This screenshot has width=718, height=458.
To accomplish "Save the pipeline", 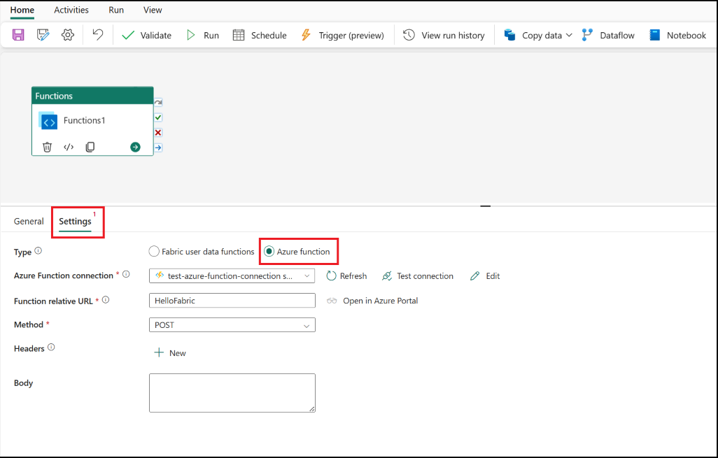I will pos(17,34).
